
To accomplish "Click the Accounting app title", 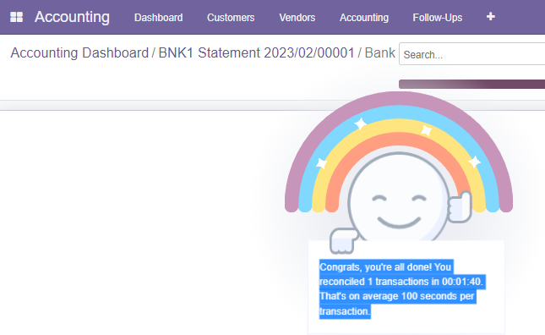I will (72, 17).
